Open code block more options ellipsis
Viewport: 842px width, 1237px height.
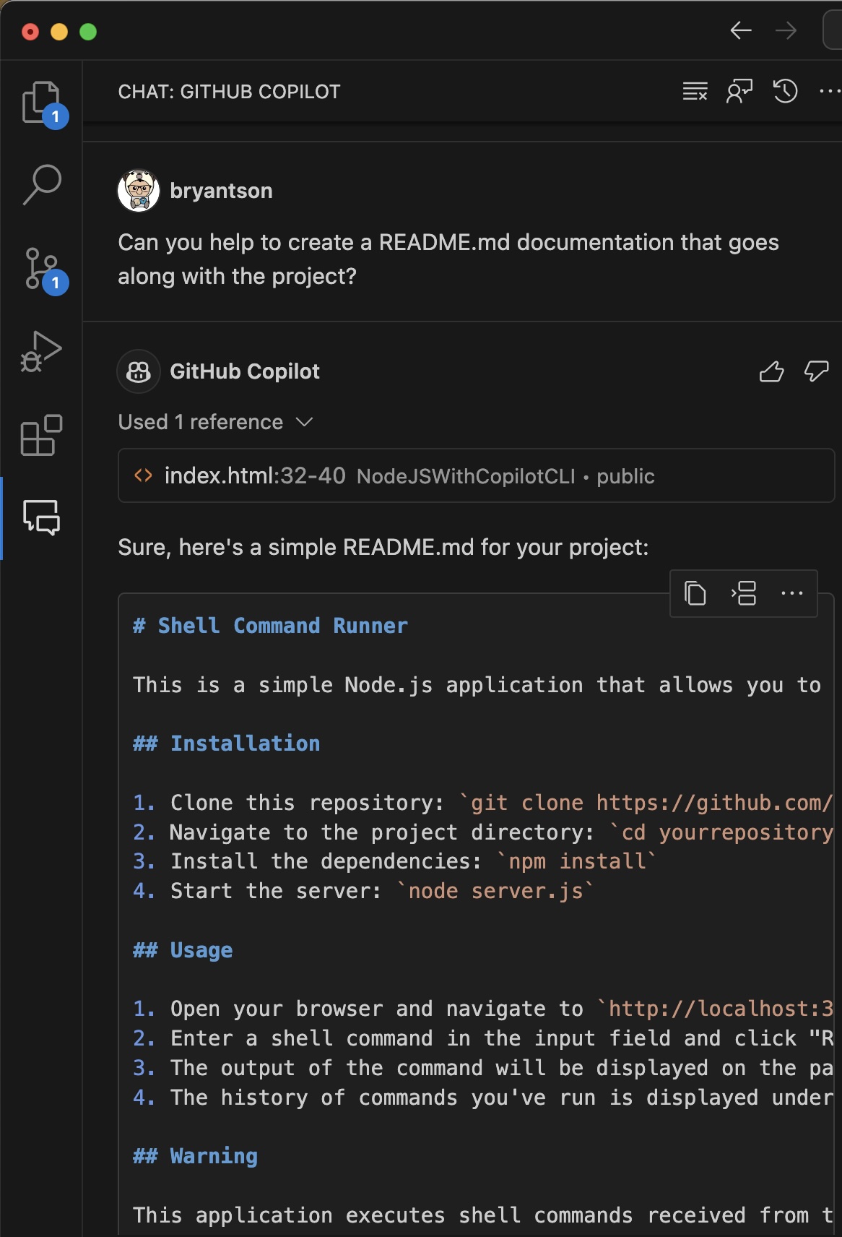792,594
